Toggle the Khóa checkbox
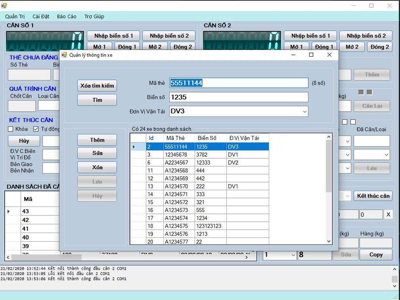The height and width of the screenshot is (300, 400). coord(11,129)
